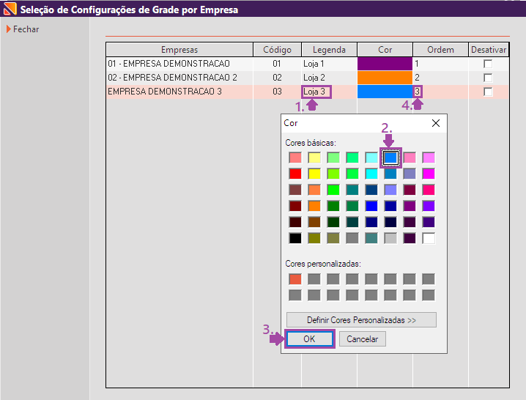
Task: Click Definir Cores Personalizadas button
Action: click(x=361, y=320)
